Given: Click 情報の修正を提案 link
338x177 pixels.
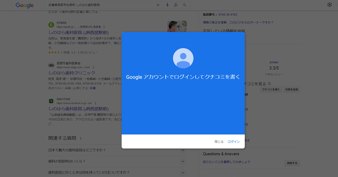Looking at the screenshot, I should (x=215, y=23).
